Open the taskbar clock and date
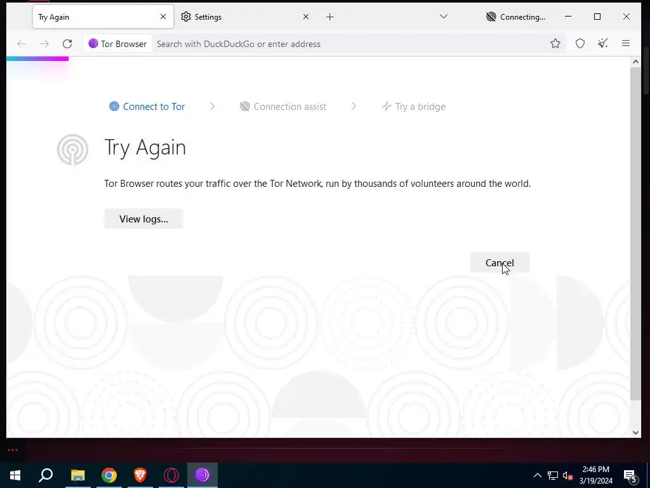The width and height of the screenshot is (650, 488). [595, 475]
